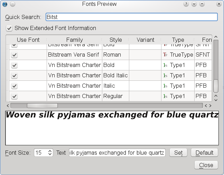Image resolution: width=224 pixels, height=175 pixels.
Task: Click the Type1 icon in the Bold Italic row
Action: pyautogui.click(x=165, y=75)
